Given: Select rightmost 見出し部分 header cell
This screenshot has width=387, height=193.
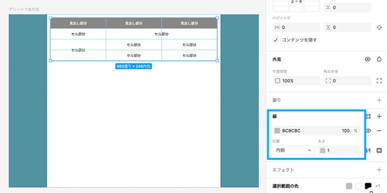Looking at the screenshot, I should tap(189, 24).
